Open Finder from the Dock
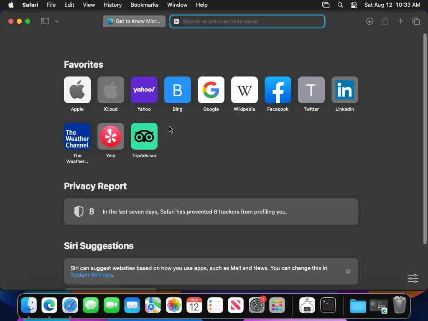This screenshot has width=428, height=321. point(29,305)
